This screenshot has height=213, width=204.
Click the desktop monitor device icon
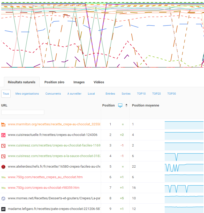(x=120, y=105)
